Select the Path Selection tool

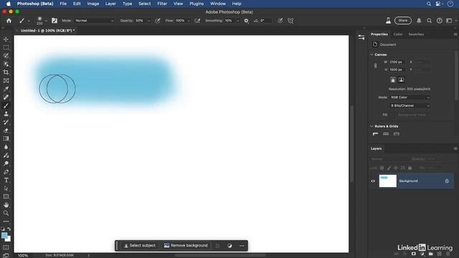point(6,188)
